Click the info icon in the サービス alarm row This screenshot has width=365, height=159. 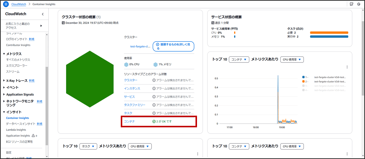pyautogui.click(x=154, y=97)
